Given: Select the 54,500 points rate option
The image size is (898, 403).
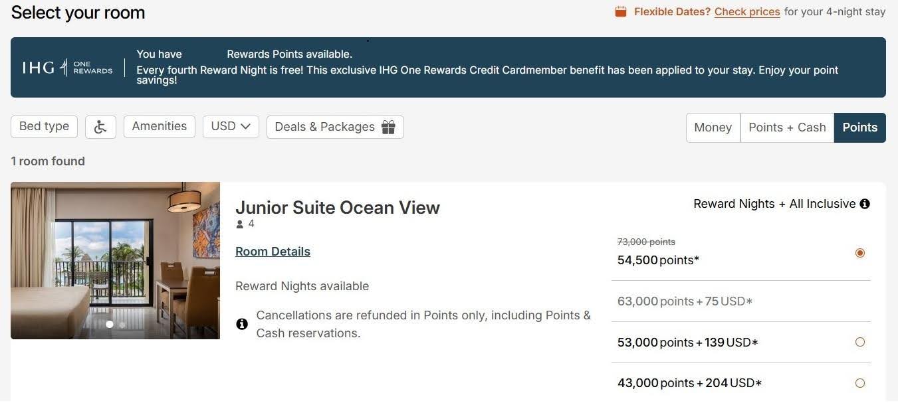Looking at the screenshot, I should pos(860,253).
